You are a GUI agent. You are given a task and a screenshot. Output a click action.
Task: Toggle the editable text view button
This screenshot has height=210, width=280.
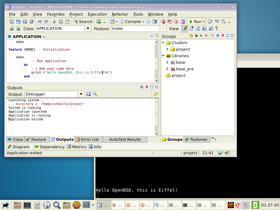tap(185, 28)
